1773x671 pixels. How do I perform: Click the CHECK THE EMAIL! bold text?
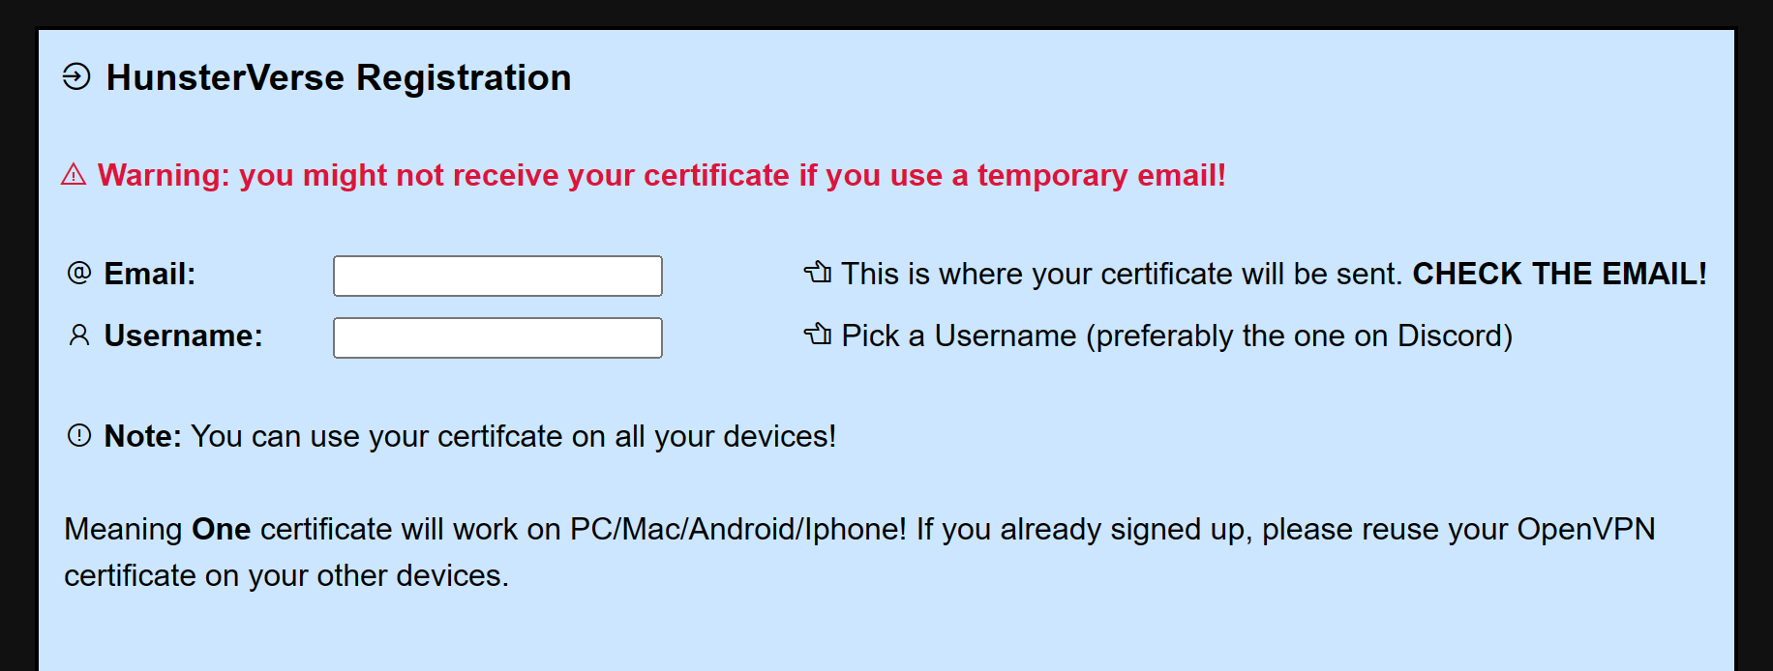click(x=1560, y=274)
